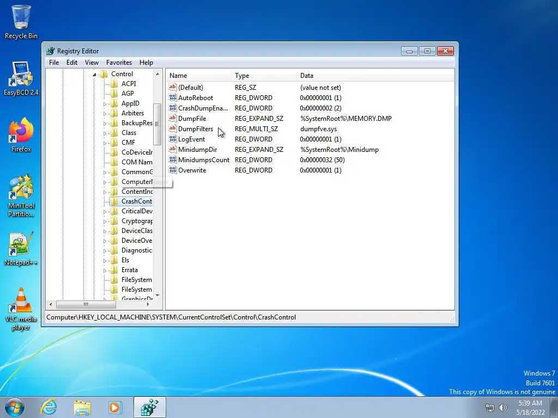Click the 0x00000032 (50) data value
The height and width of the screenshot is (418, 558).
coord(323,159)
